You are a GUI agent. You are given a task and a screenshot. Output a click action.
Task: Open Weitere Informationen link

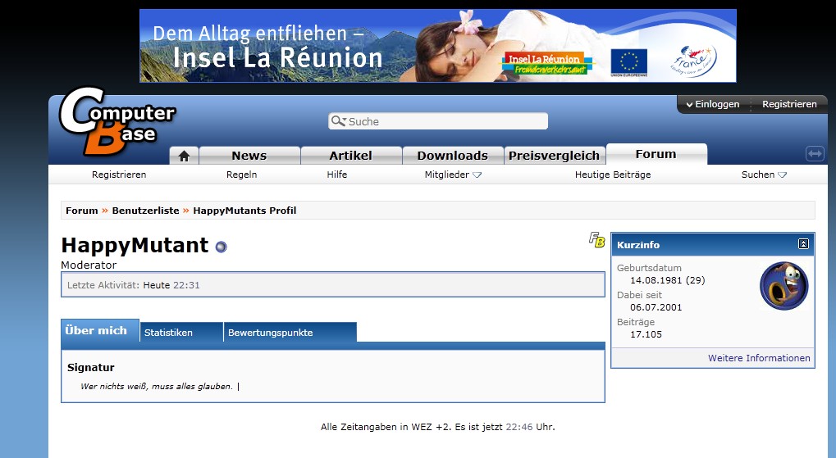759,358
